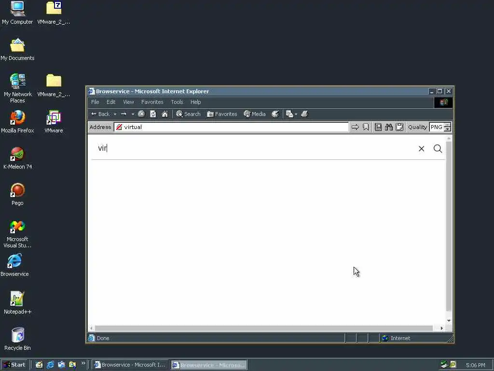This screenshot has width=494, height=371.
Task: Click the active Browservice taskbar button
Action: pos(209,365)
